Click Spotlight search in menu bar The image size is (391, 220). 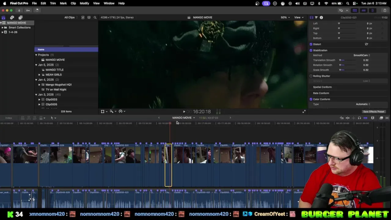click(x=348, y=3)
